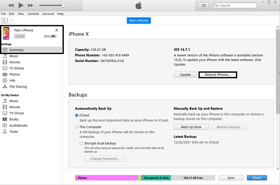Viewport: 280px width, 185px height.
Task: Open Info in sidebar
Action: 12,80
